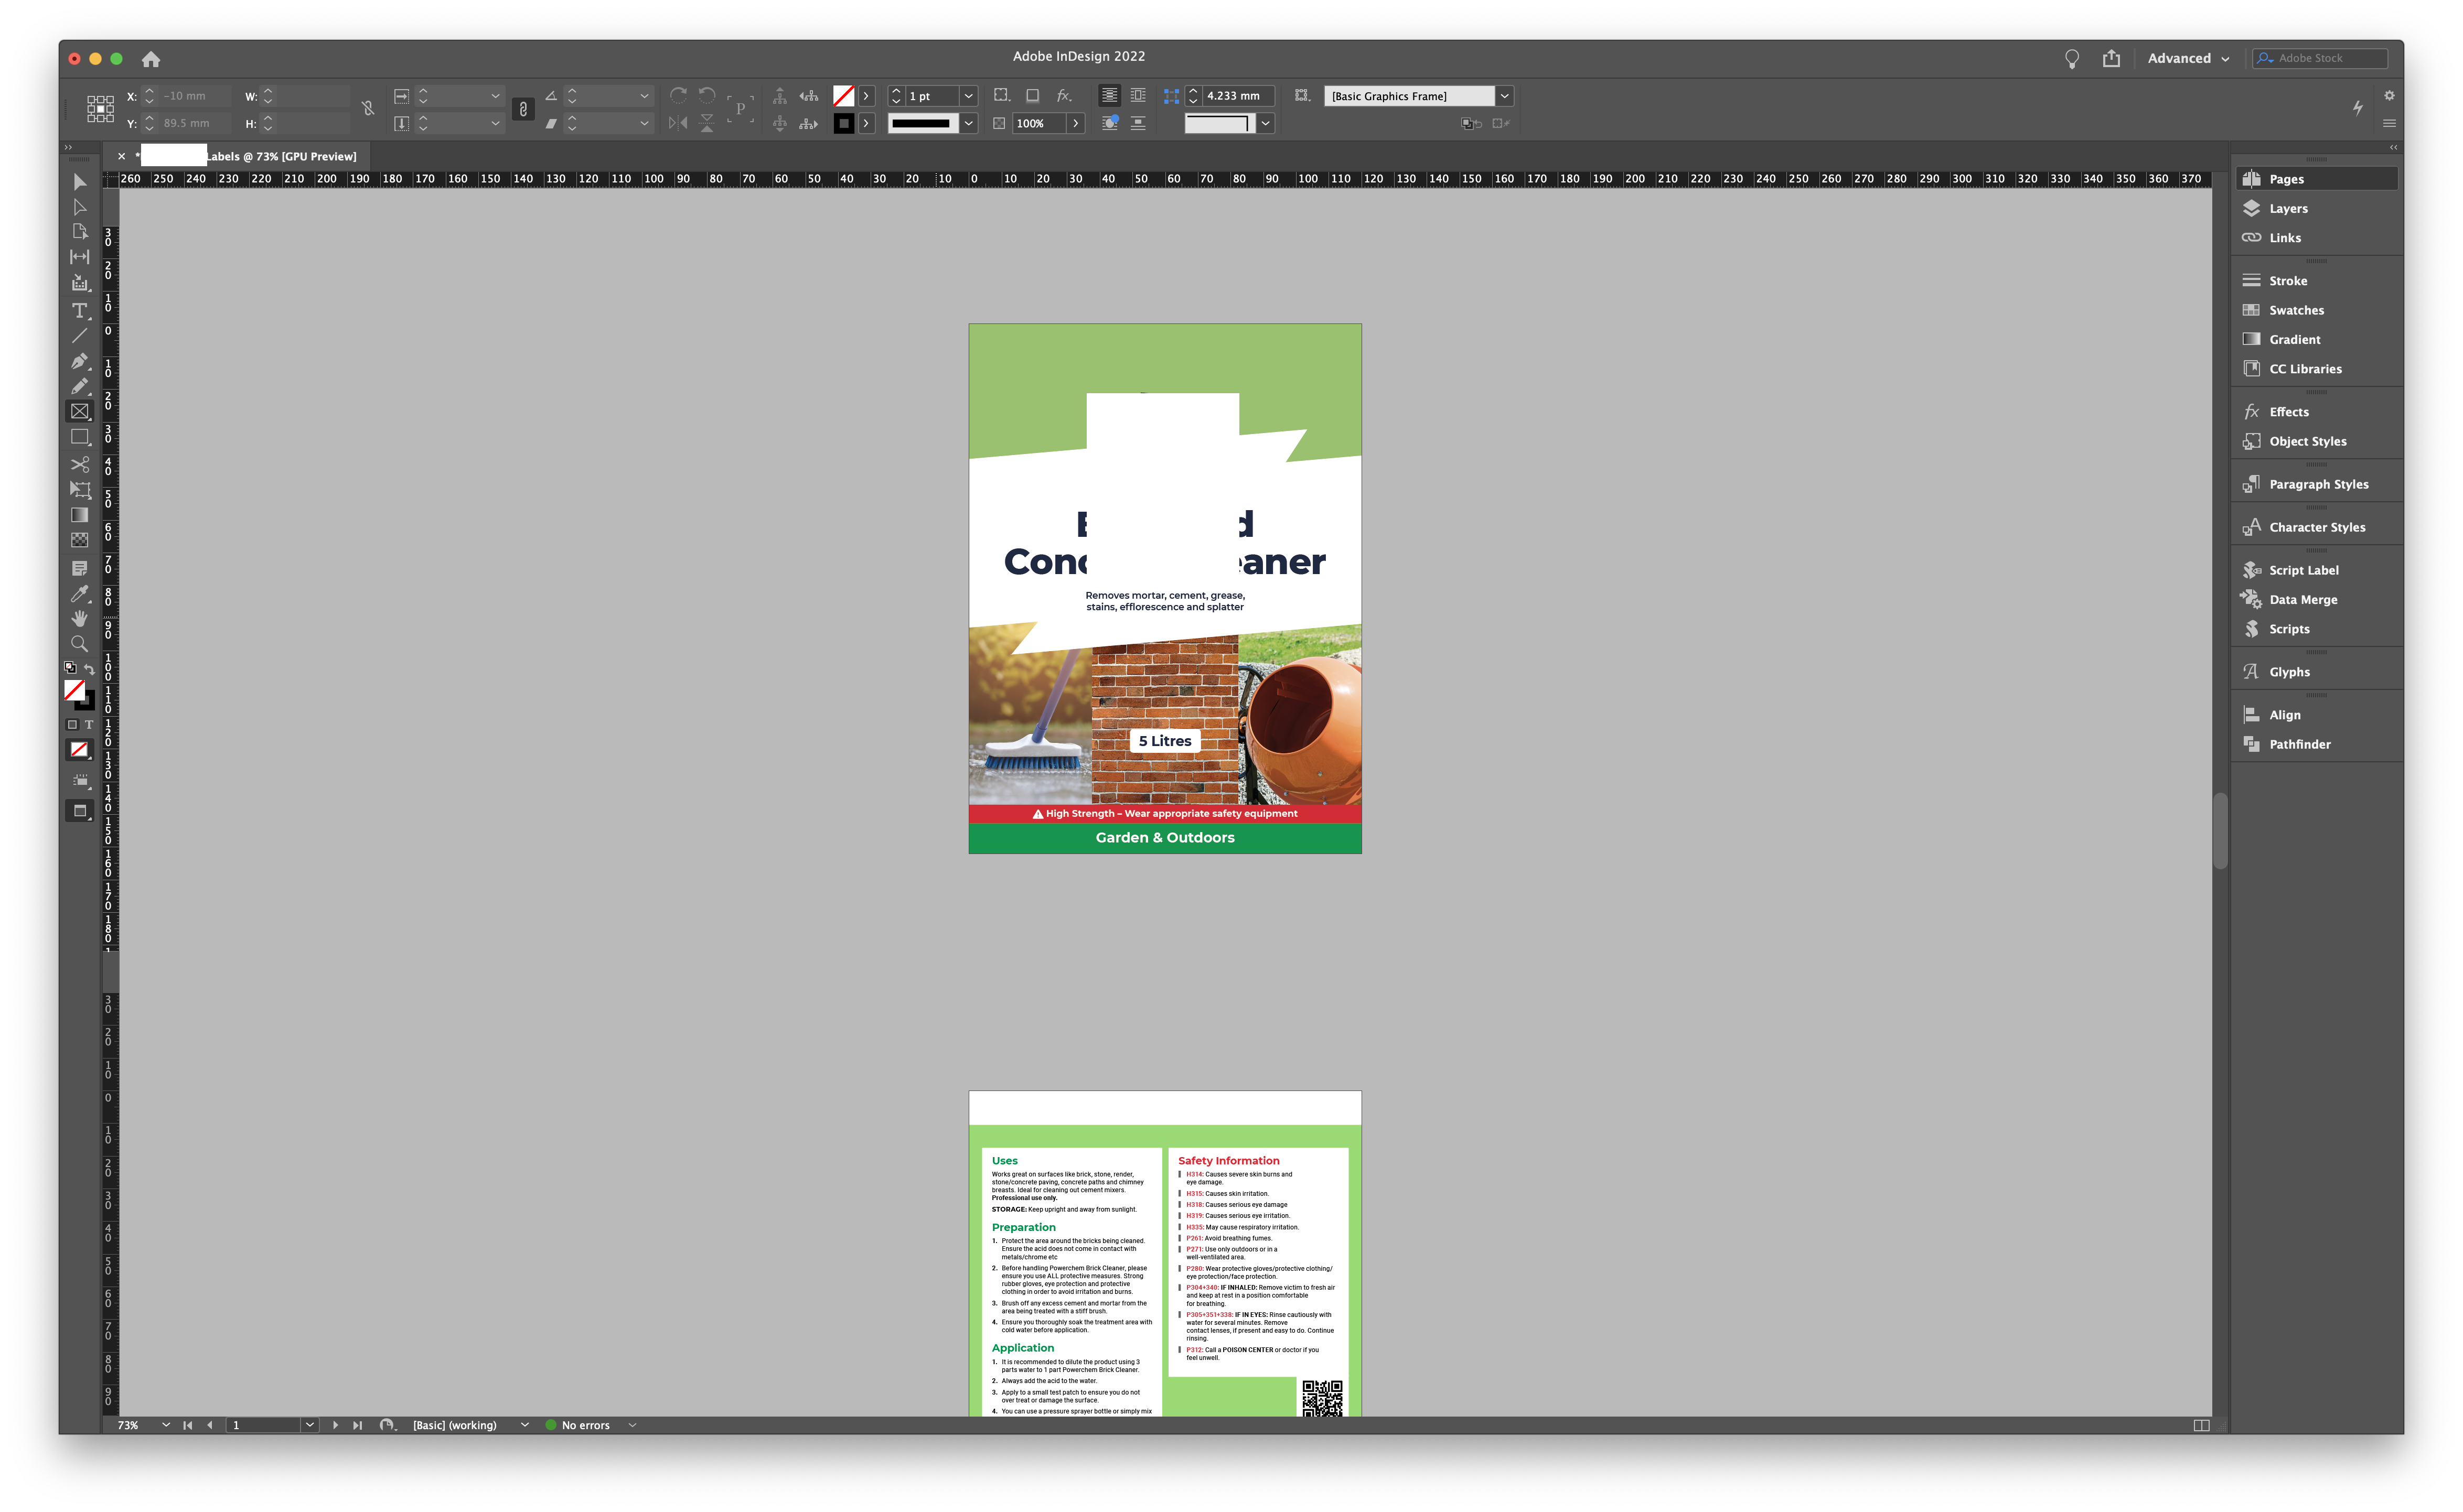2463x1512 pixels.
Task: Toggle constrain proportions between width and height
Action: click(367, 108)
